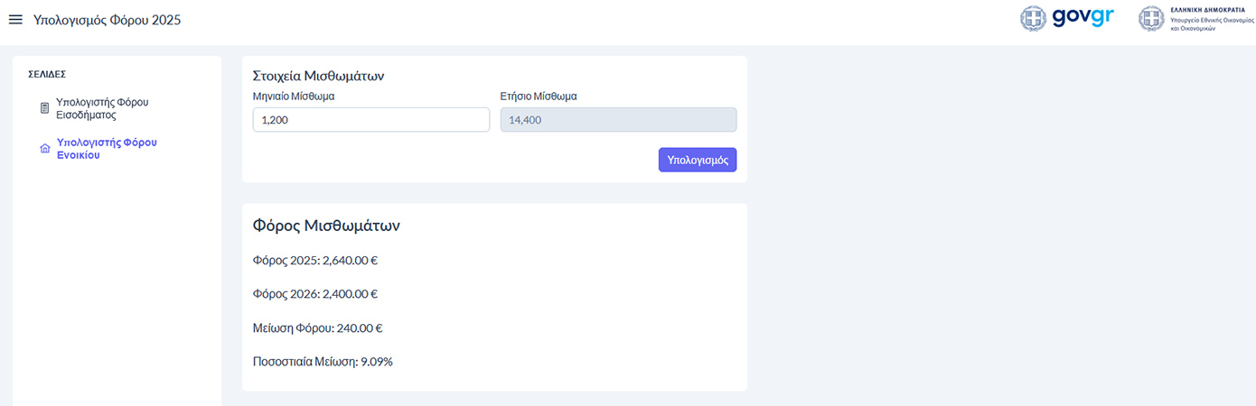Click the Ελληνική Δημοκρατία ministry text

1206,18
